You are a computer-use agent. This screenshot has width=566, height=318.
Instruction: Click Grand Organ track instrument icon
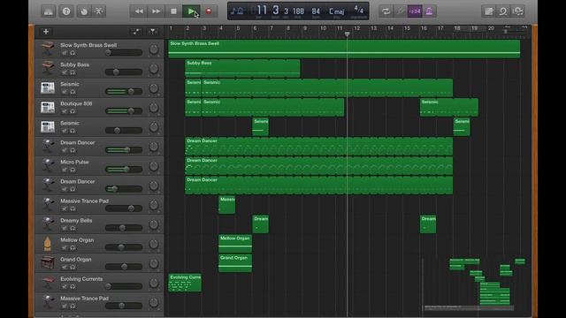(x=48, y=262)
